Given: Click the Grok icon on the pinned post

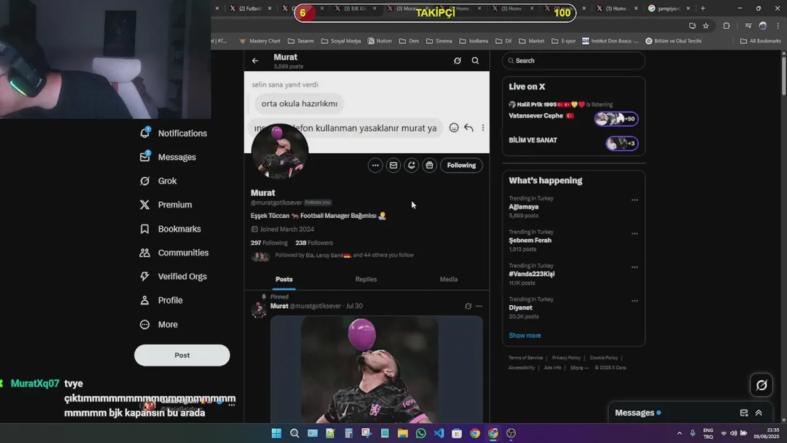Looking at the screenshot, I should 468,306.
